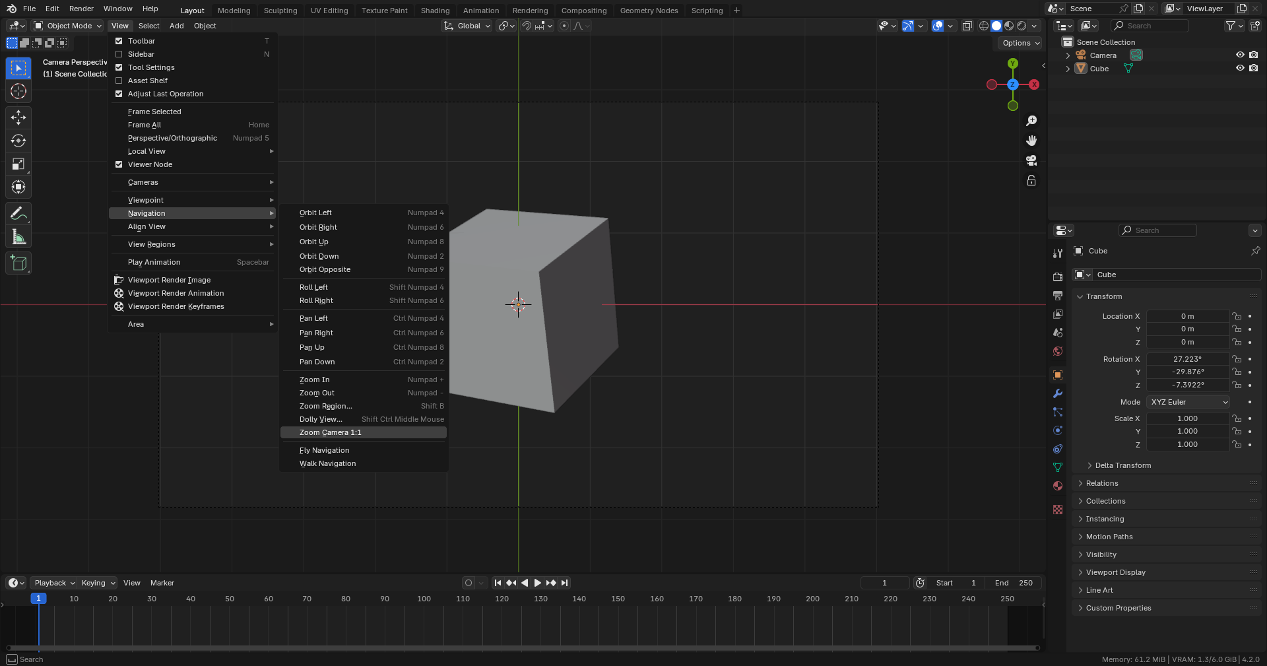The width and height of the screenshot is (1267, 666).
Task: Enable the Sidebar checkbox
Action: (119, 54)
